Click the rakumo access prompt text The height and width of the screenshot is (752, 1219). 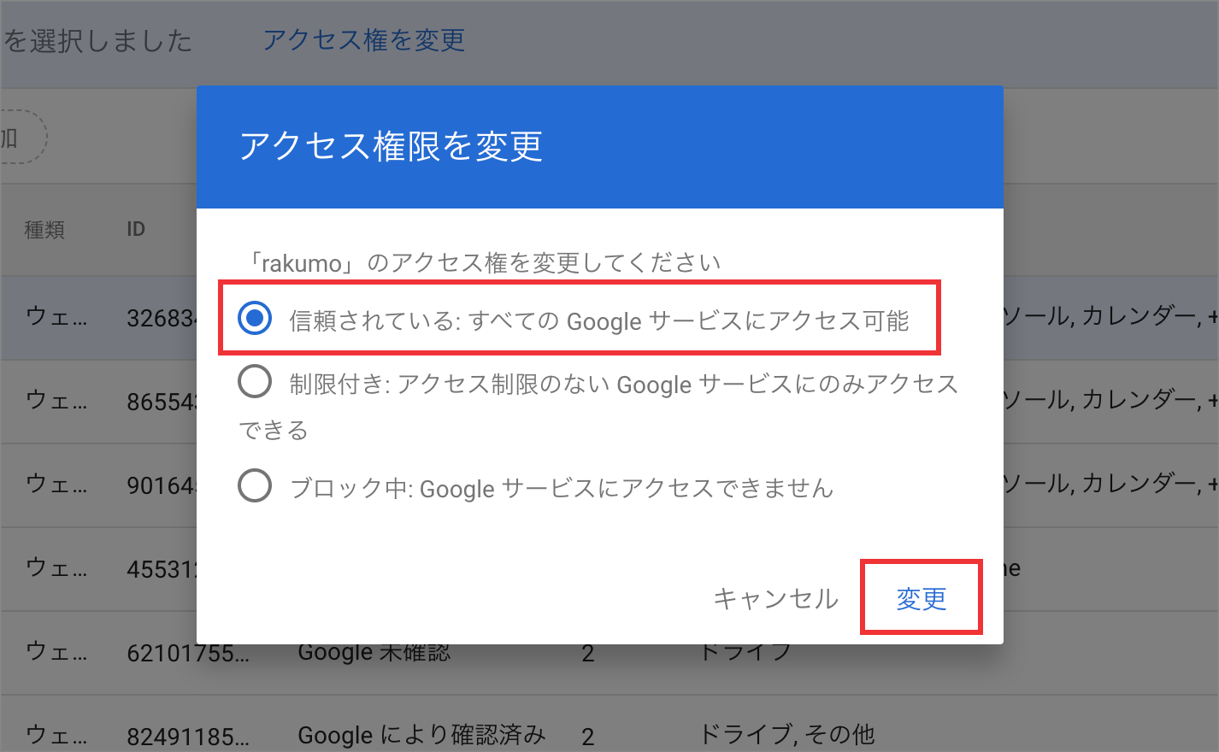[x=481, y=262]
